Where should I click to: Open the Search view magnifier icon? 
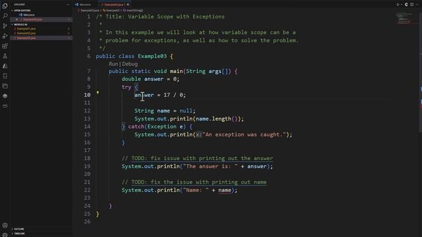pyautogui.click(x=5, y=16)
